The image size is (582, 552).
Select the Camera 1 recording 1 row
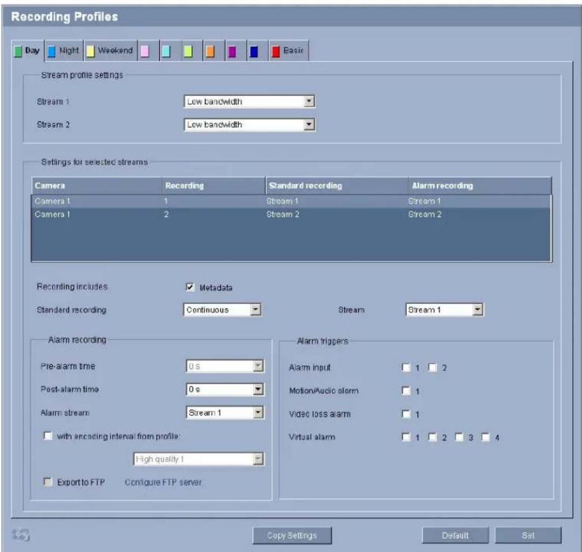click(x=291, y=201)
